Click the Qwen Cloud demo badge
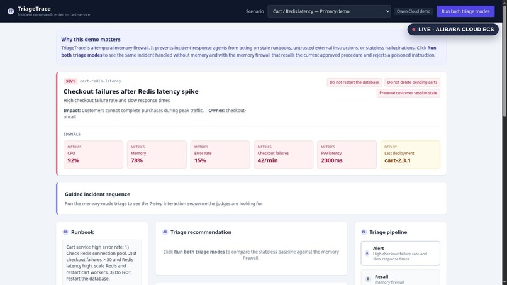This screenshot has height=285, width=507. tap(413, 11)
